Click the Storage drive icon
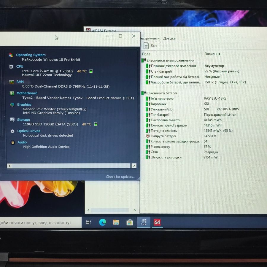This screenshot has height=267, width=267. pyautogui.click(x=12, y=120)
